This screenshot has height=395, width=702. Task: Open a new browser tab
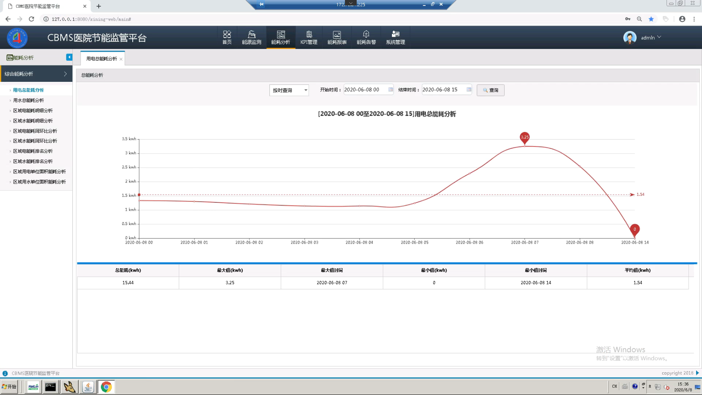click(99, 6)
